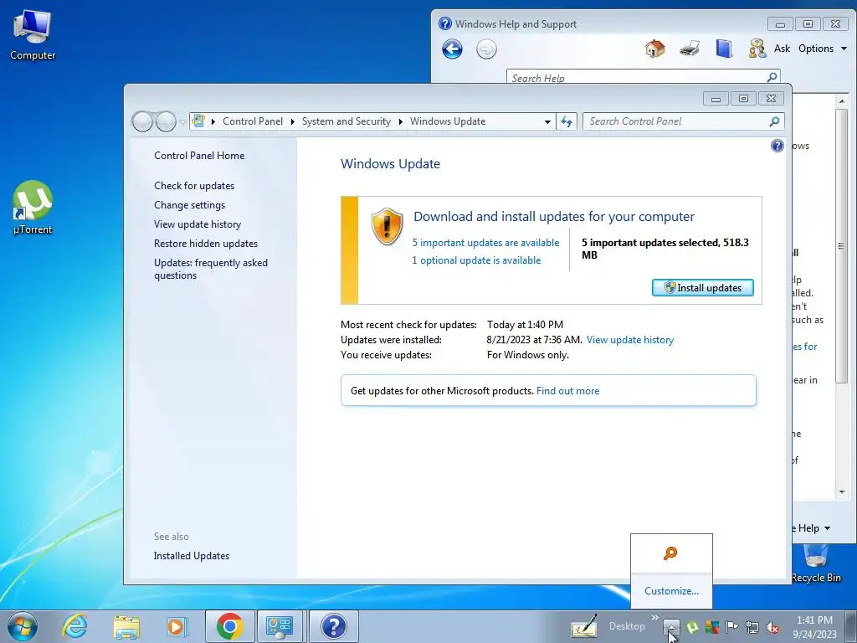
Task: Click the magnifier icon in Search Control Panel
Action: (x=774, y=121)
